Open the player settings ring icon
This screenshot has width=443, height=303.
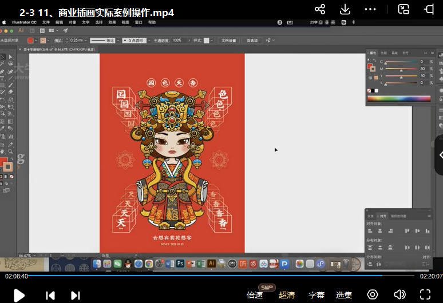pos(373,294)
